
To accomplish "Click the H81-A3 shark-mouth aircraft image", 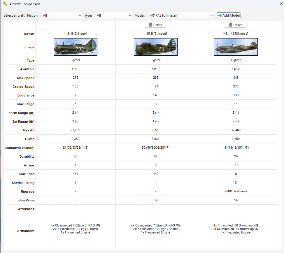I will (236, 47).
